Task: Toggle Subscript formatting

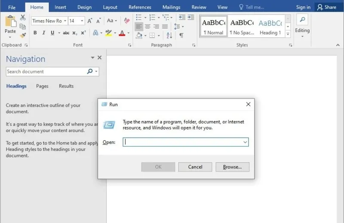Action: tap(75, 33)
